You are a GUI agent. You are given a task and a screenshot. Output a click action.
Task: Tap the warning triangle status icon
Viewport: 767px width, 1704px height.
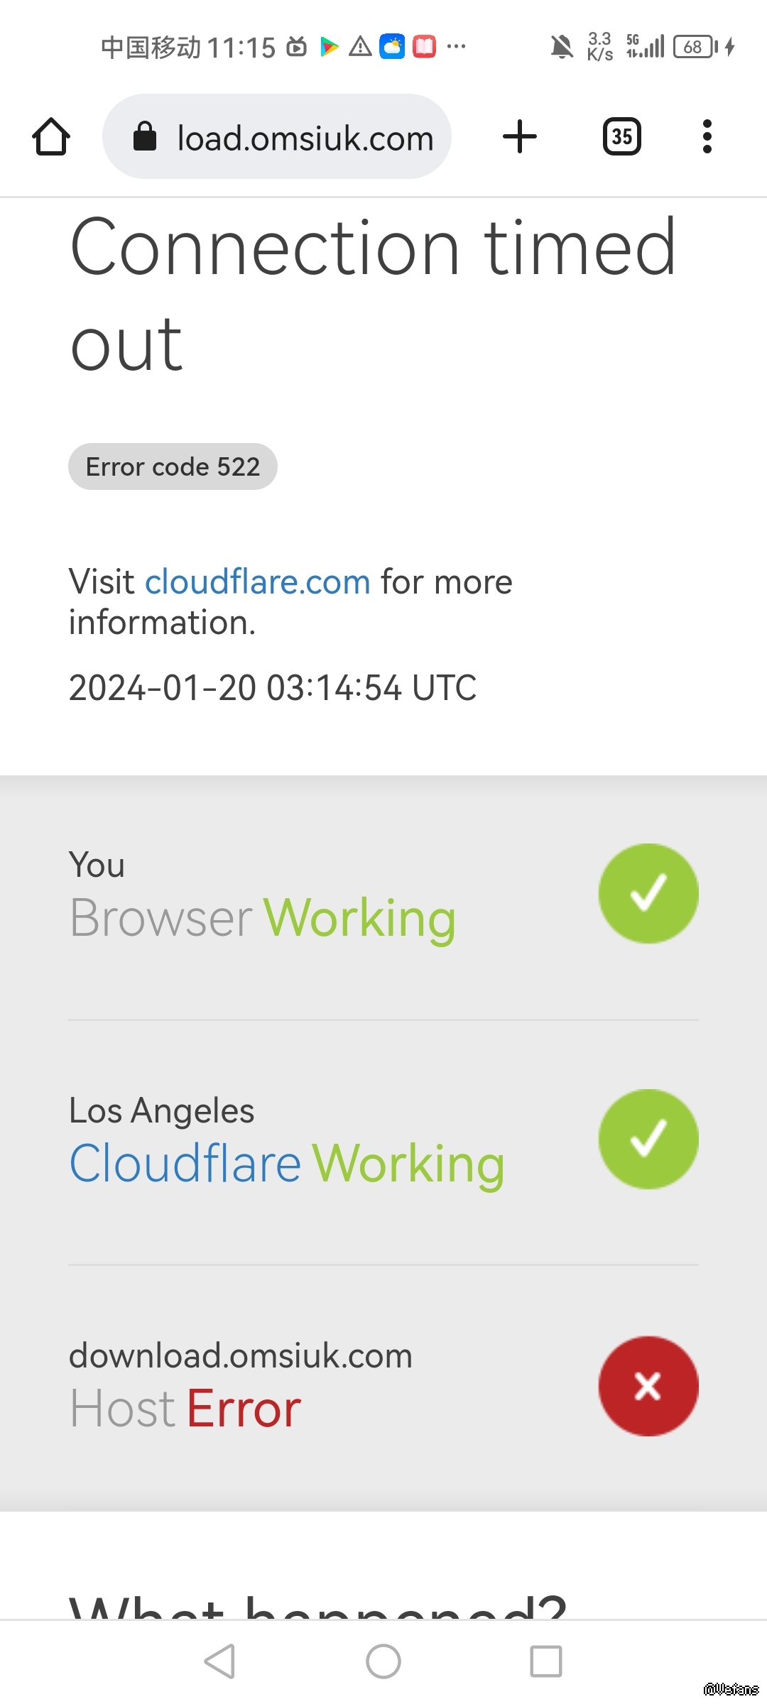click(x=360, y=47)
